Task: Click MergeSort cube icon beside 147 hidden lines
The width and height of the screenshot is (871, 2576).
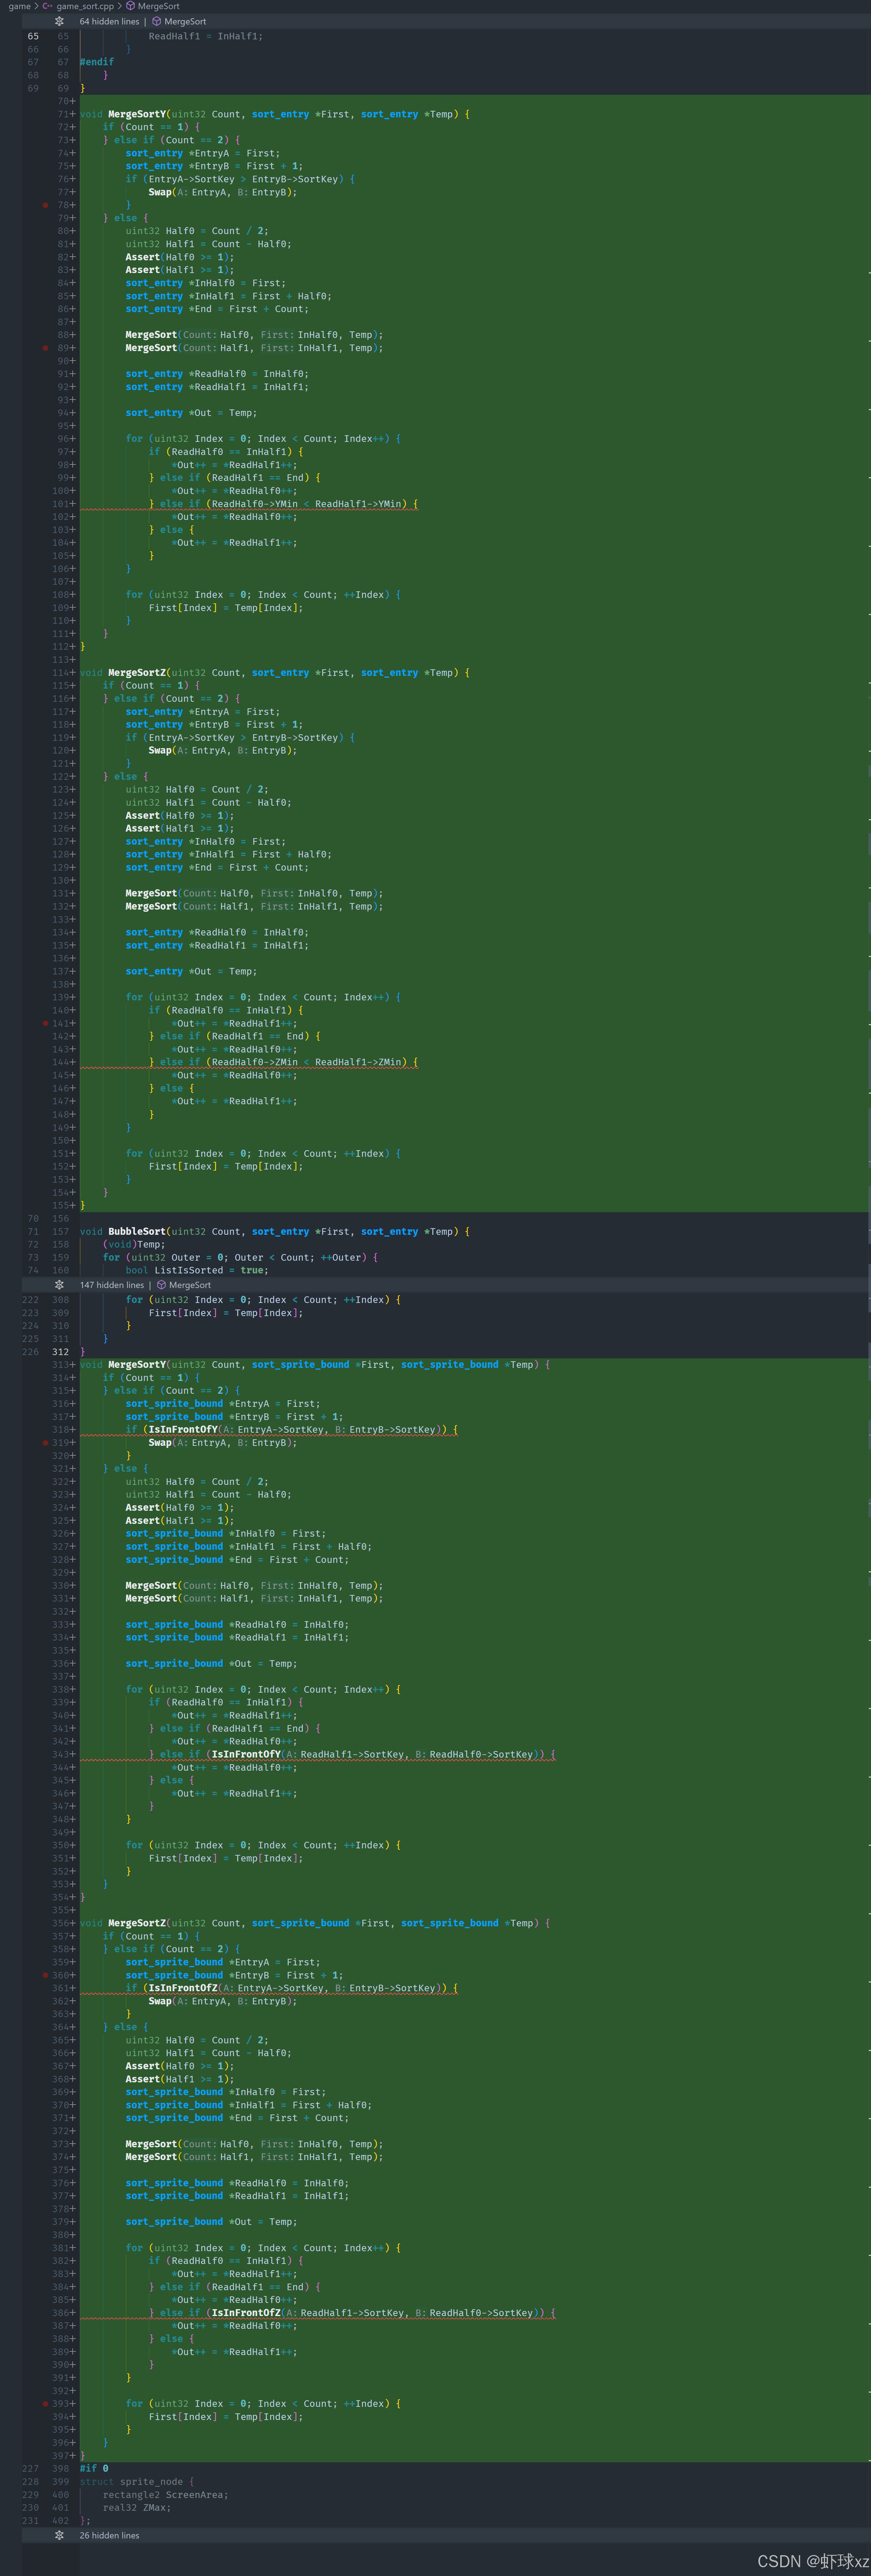Action: [x=162, y=1285]
